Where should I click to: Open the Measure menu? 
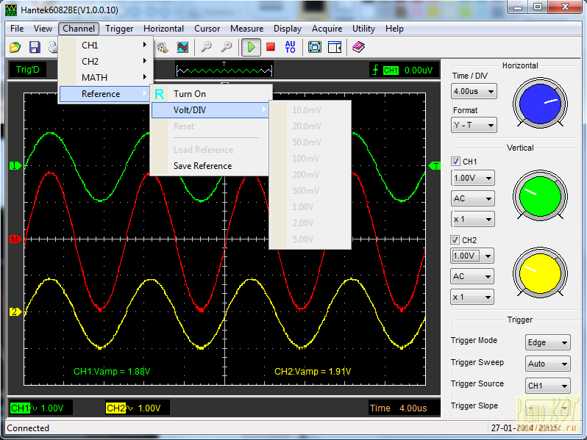246,29
